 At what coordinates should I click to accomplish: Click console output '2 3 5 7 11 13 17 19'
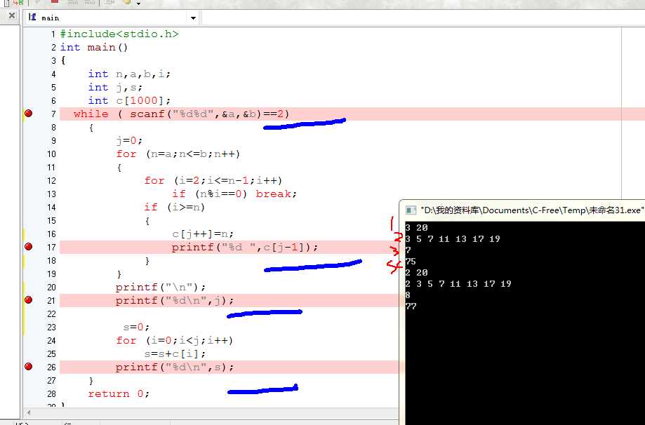pos(458,283)
